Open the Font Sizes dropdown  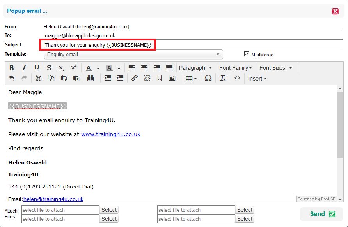[276, 68]
